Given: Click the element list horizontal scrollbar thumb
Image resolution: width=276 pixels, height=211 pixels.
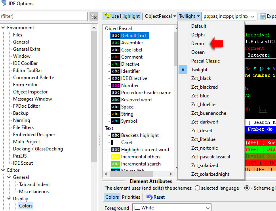Looking at the screenshot, I should (131, 174).
